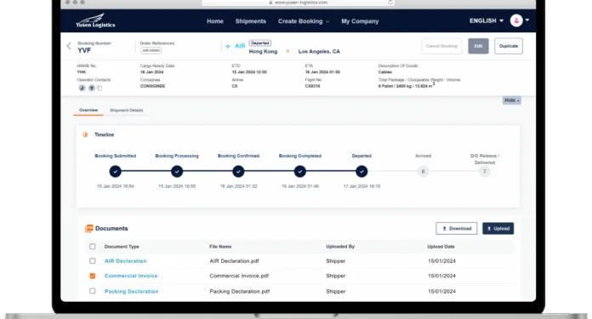Expand the Create Booking menu
Viewport: 592px width, 319px height.
304,21
